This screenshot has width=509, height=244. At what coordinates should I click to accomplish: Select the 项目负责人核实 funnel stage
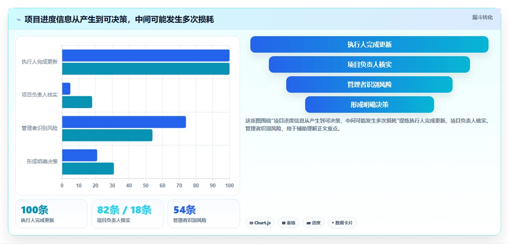click(369, 64)
